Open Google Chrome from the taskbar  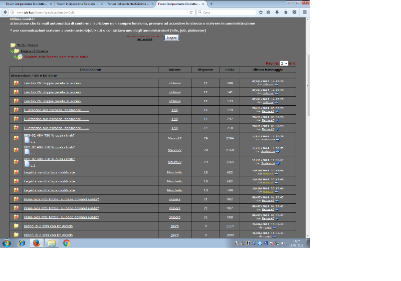coord(67,243)
